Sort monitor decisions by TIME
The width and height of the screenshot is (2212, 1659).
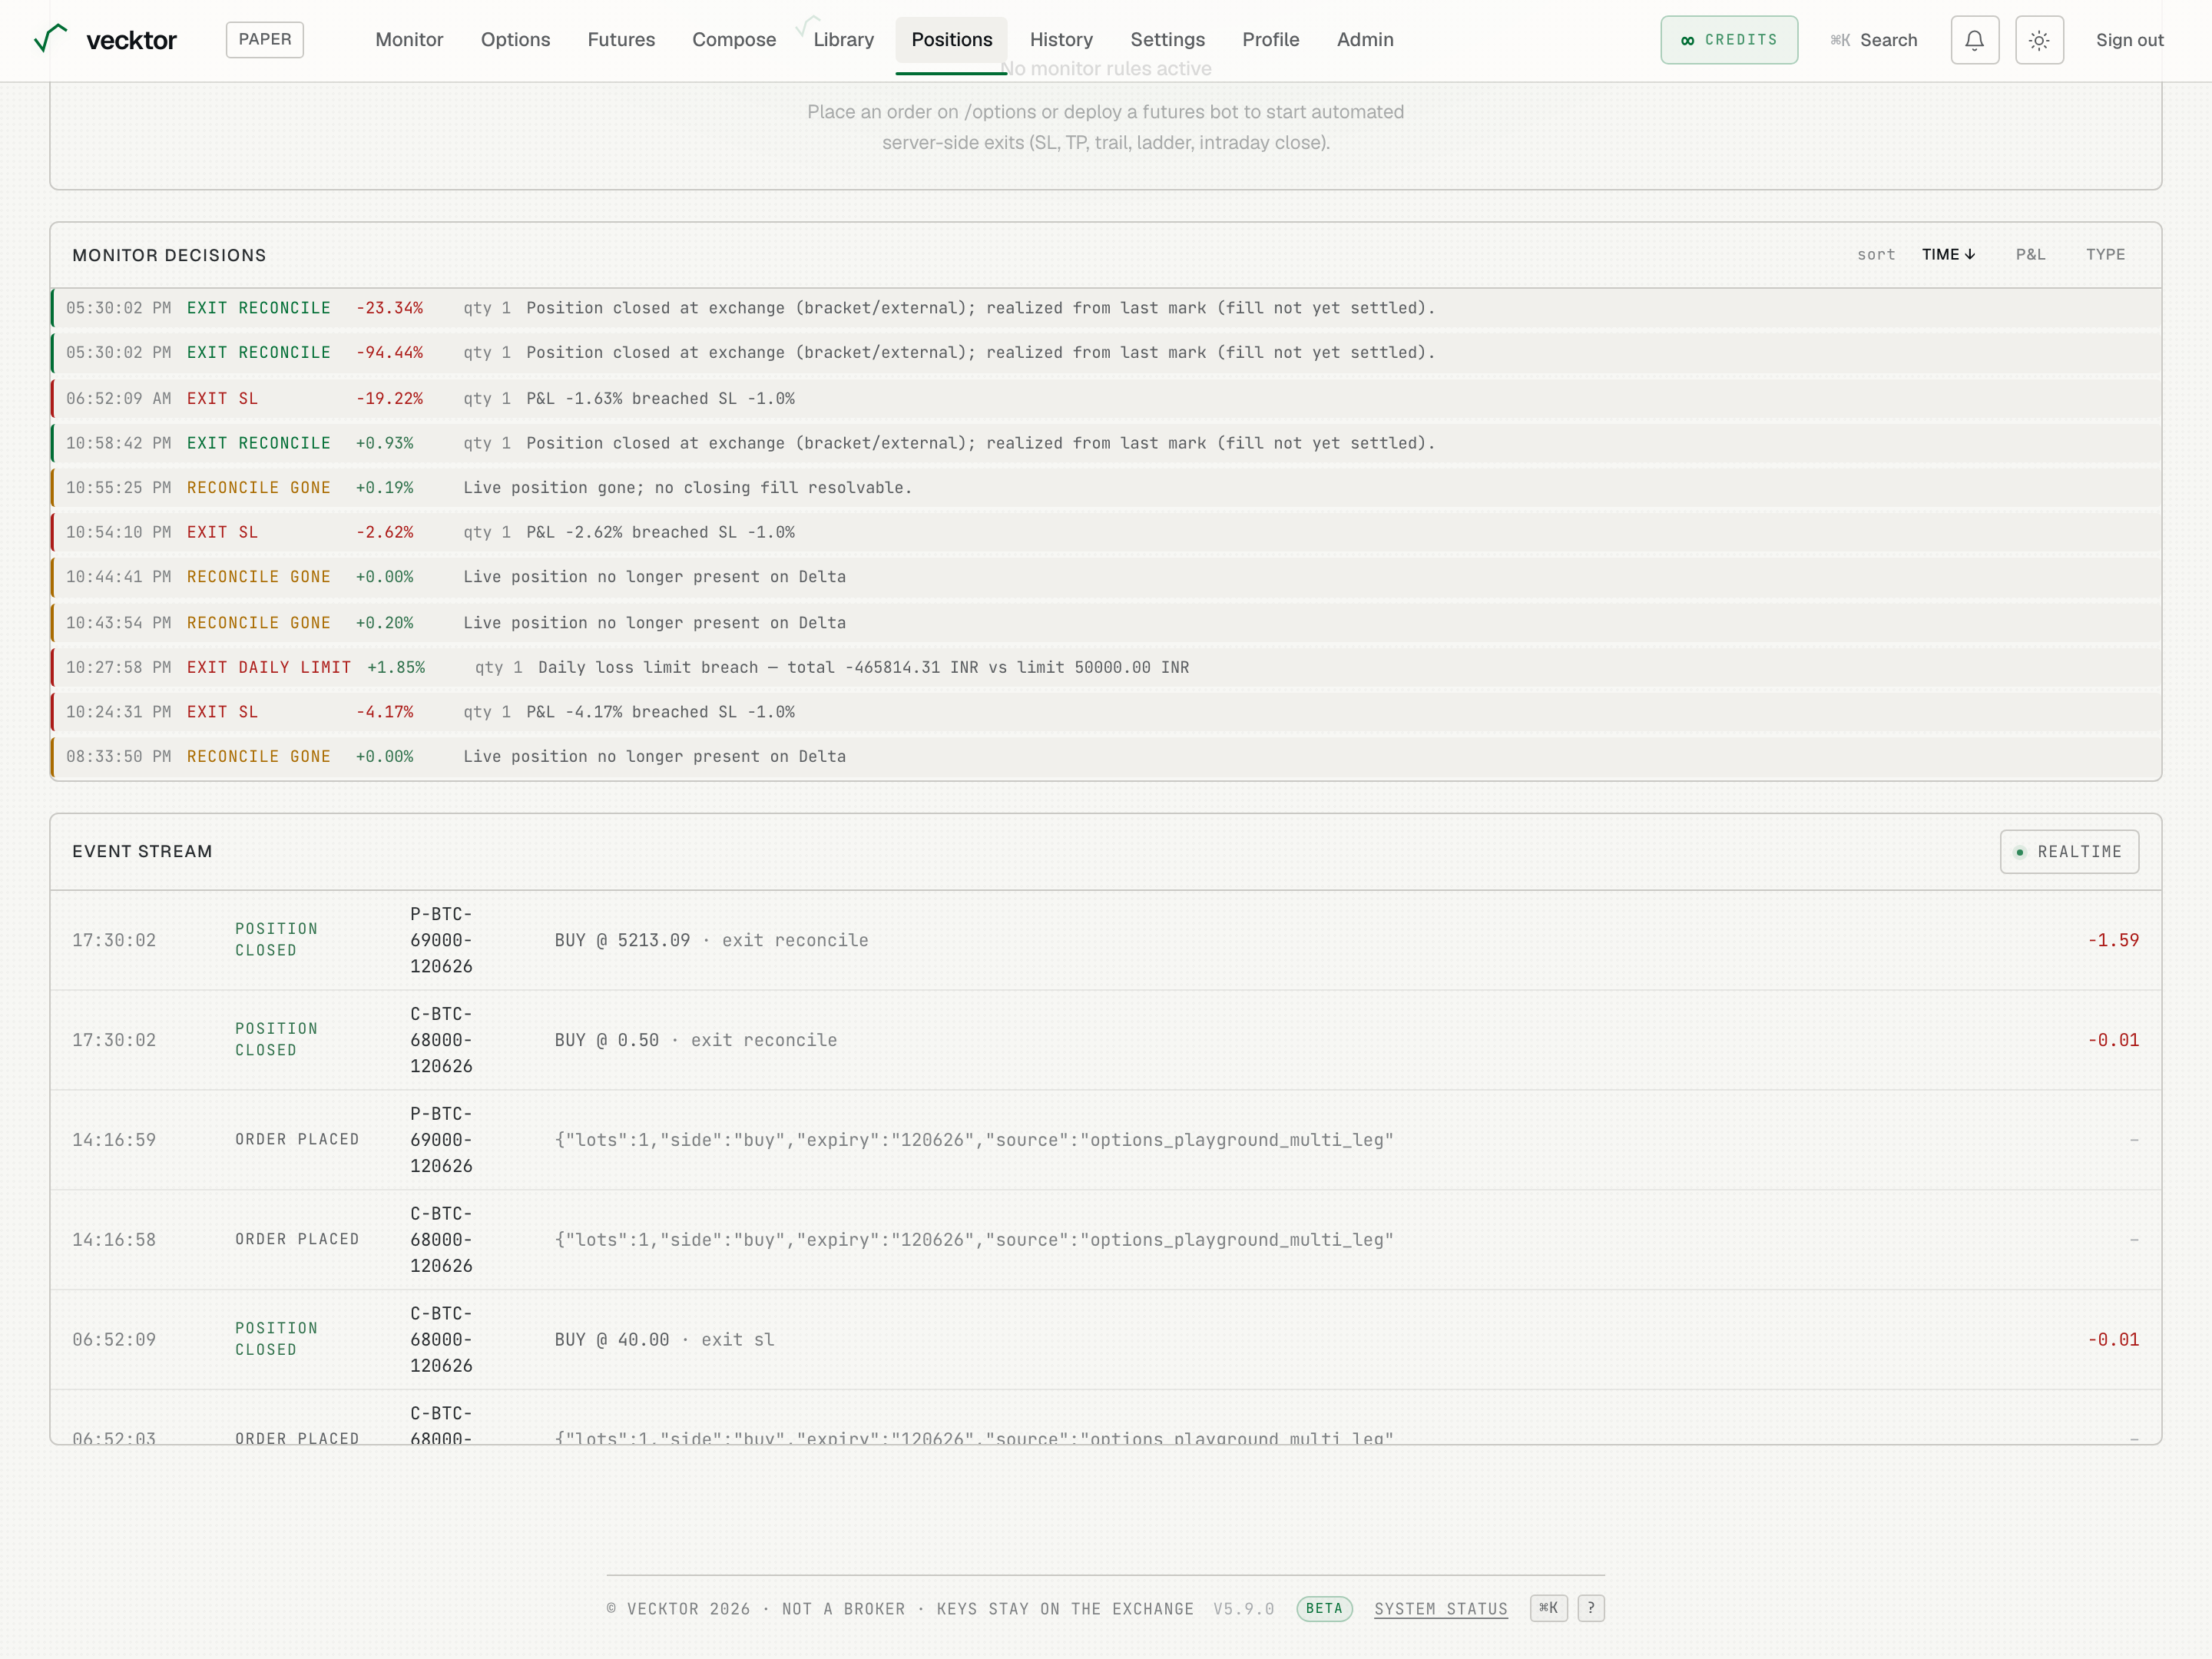point(1948,254)
